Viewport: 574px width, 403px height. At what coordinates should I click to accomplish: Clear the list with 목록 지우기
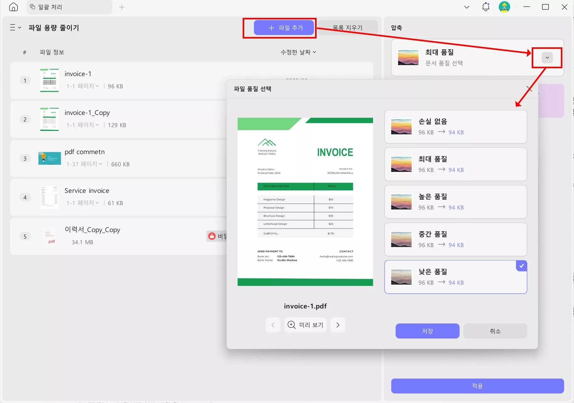347,27
